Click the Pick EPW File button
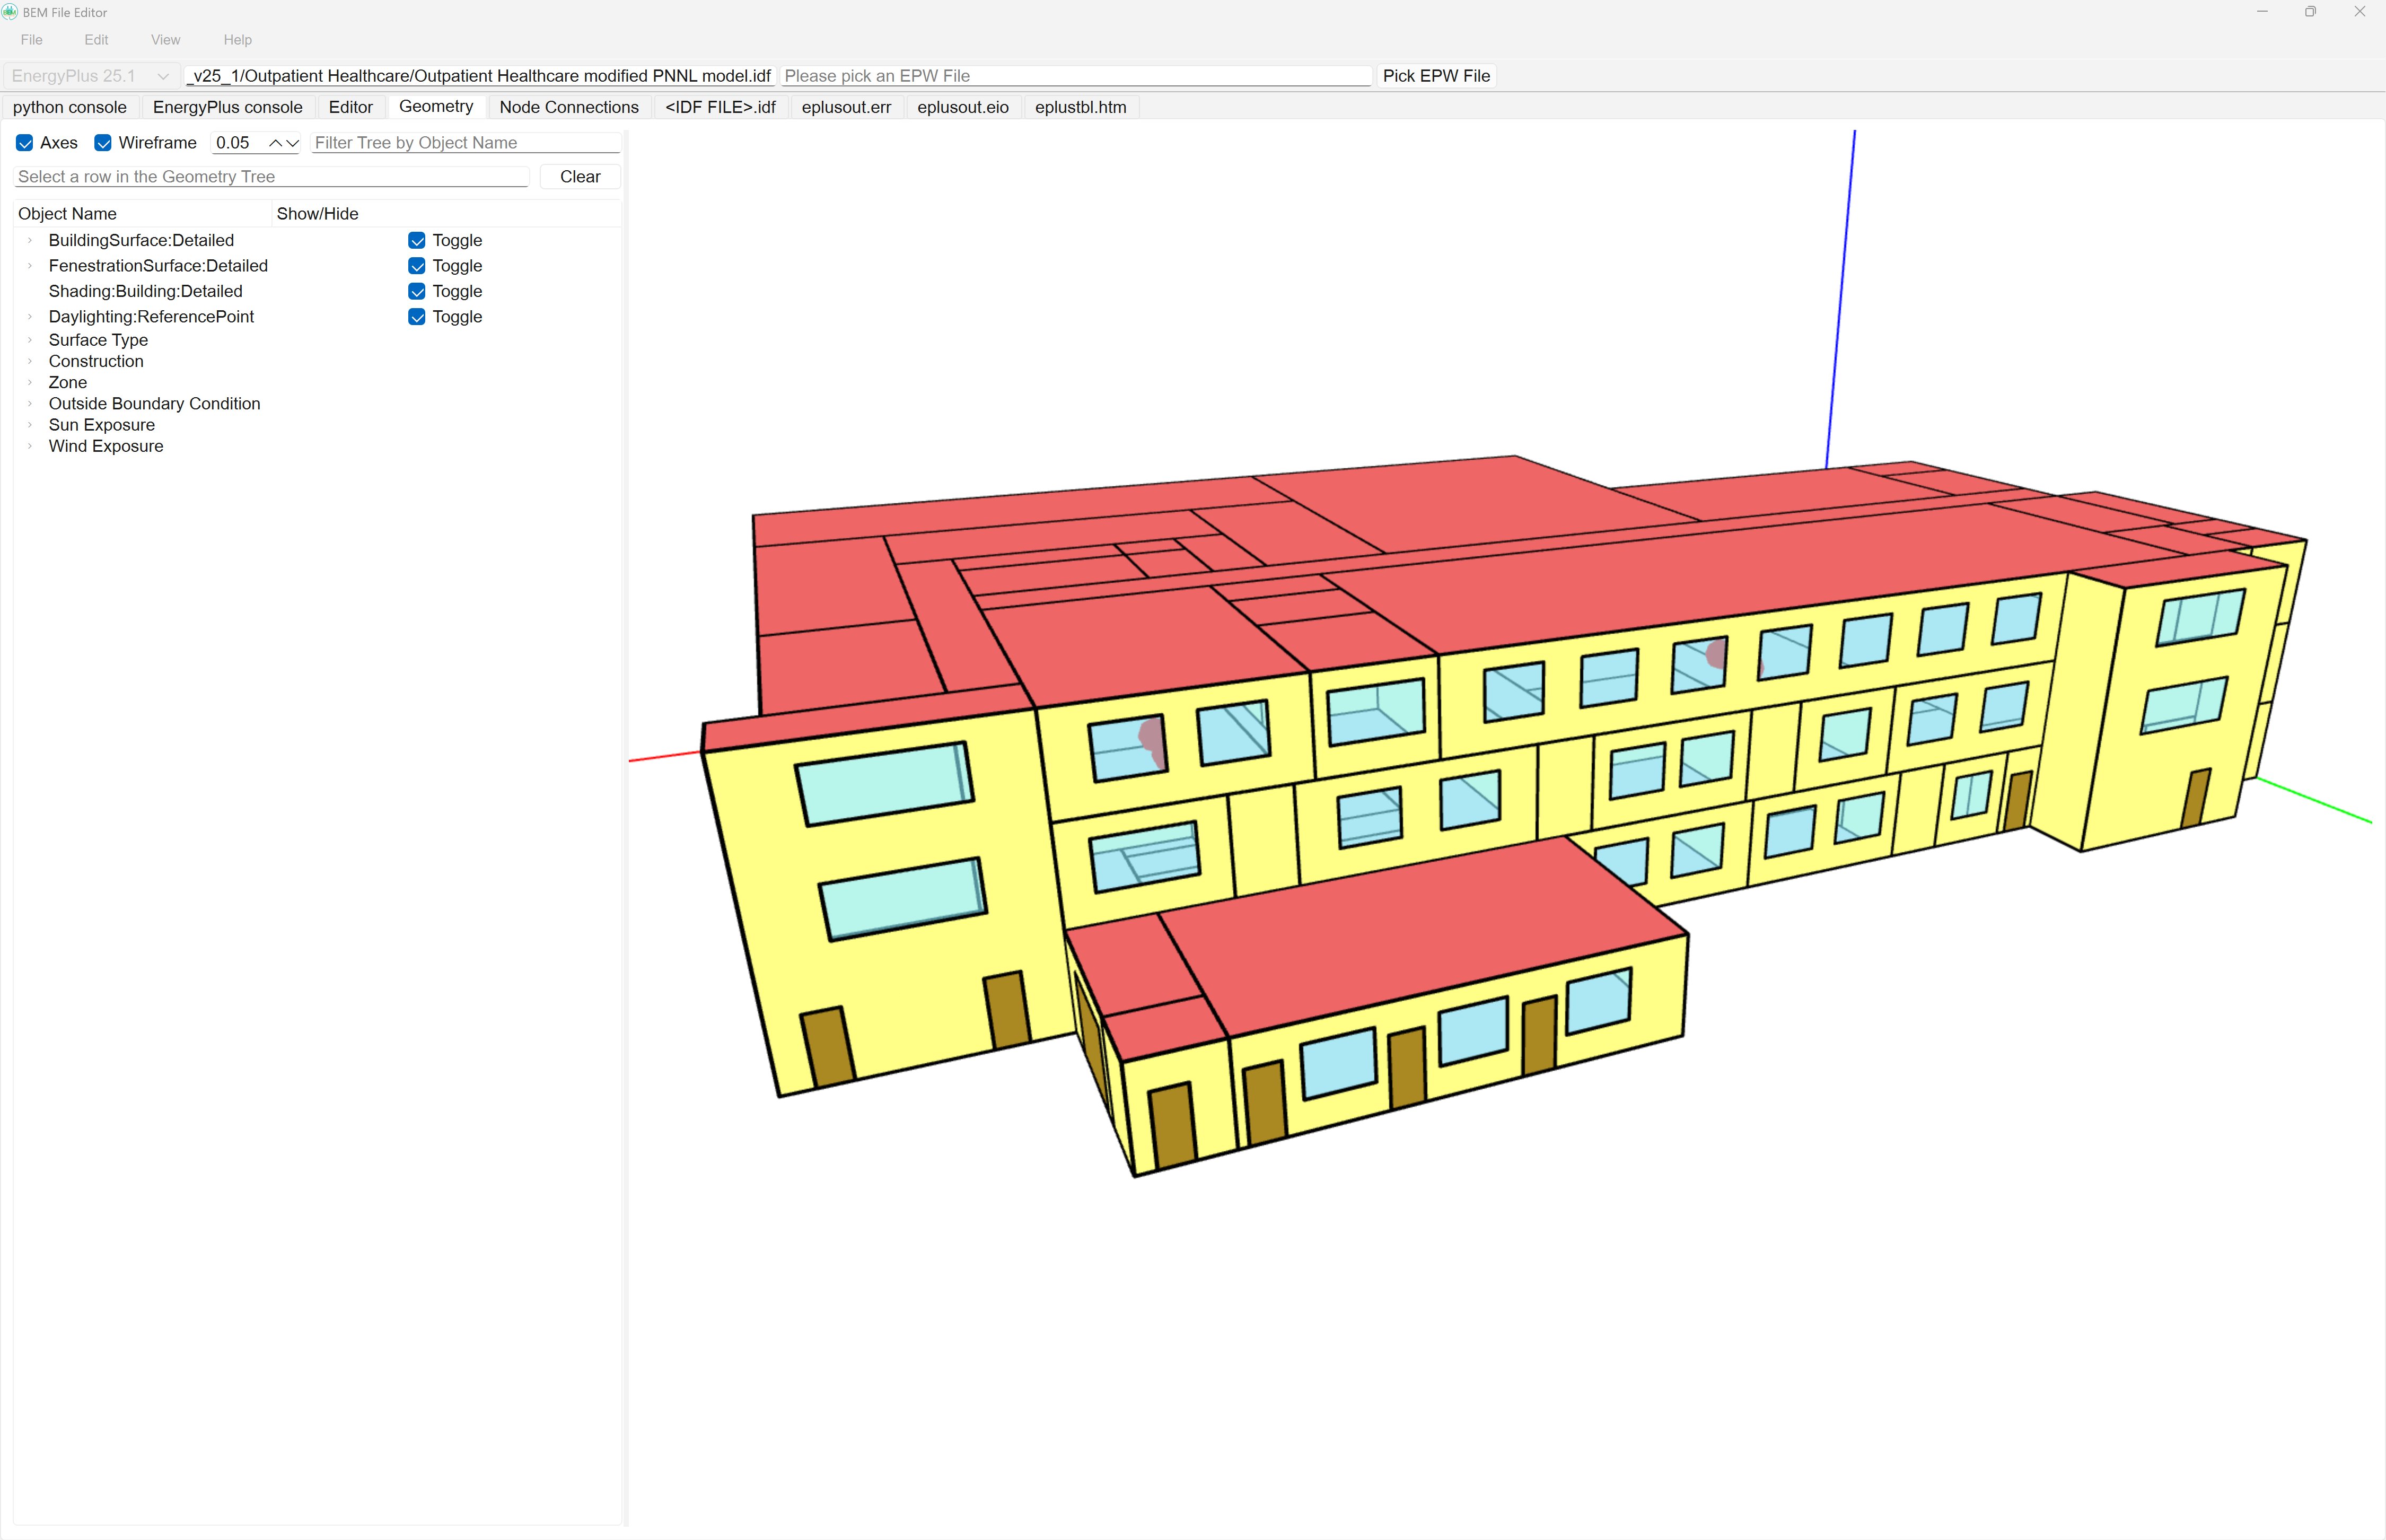 coord(1436,76)
